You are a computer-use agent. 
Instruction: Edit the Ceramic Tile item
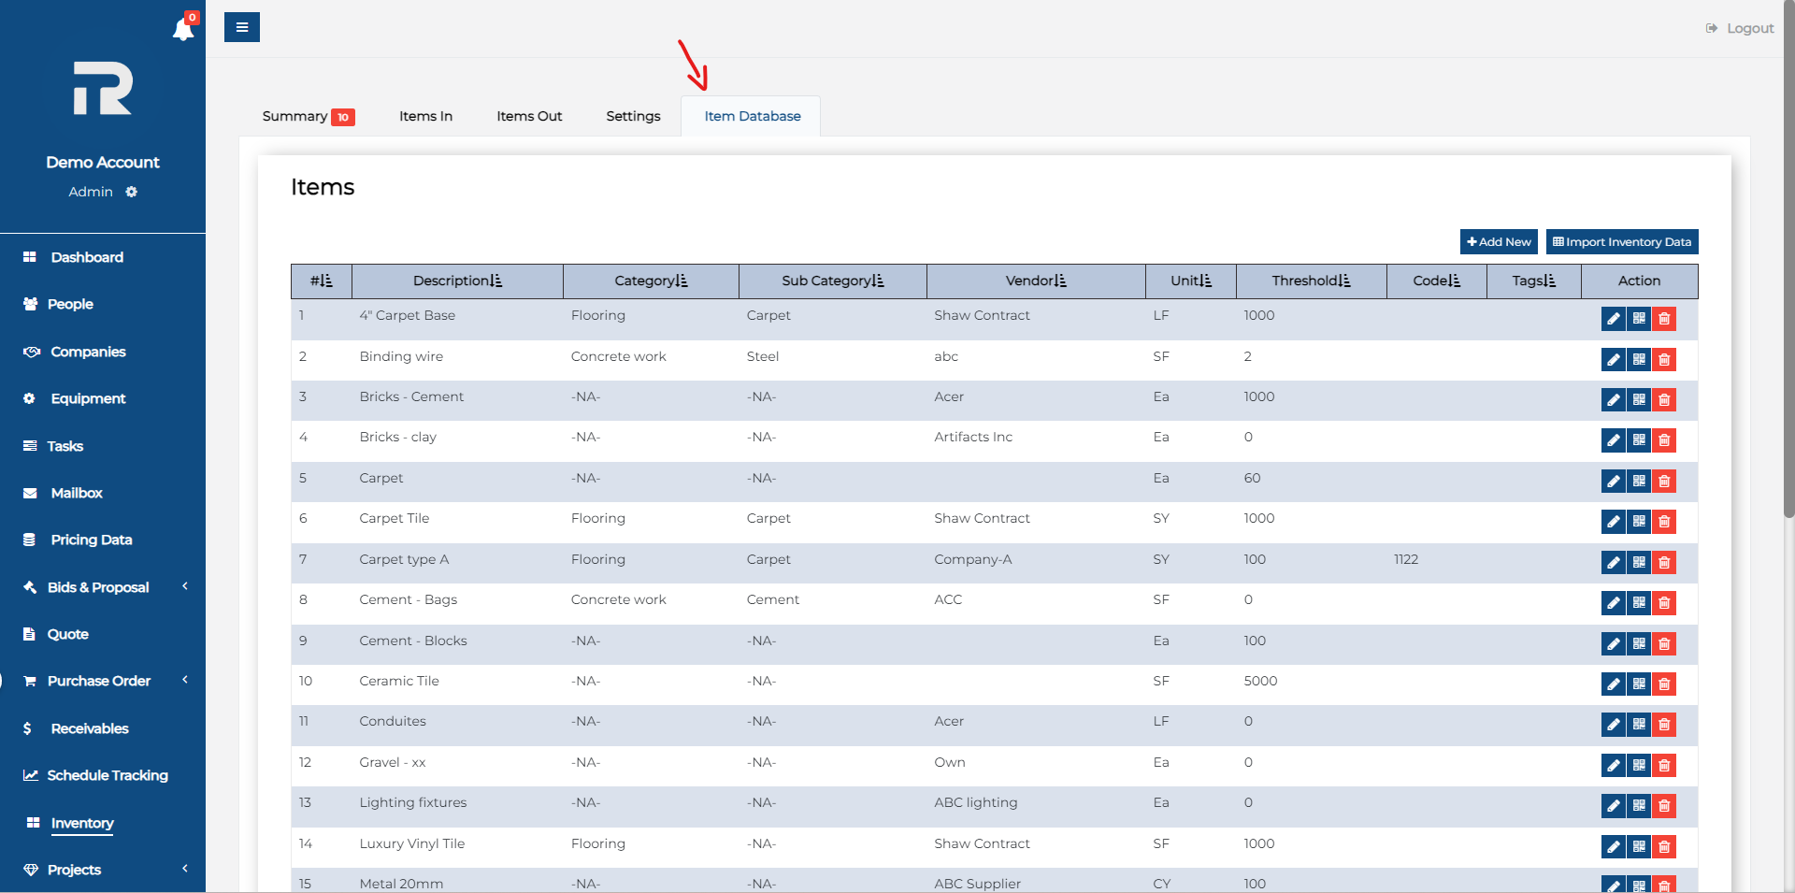[x=1613, y=684]
